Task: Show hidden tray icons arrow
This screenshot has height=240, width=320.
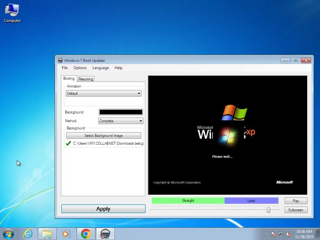Action: tap(266, 234)
